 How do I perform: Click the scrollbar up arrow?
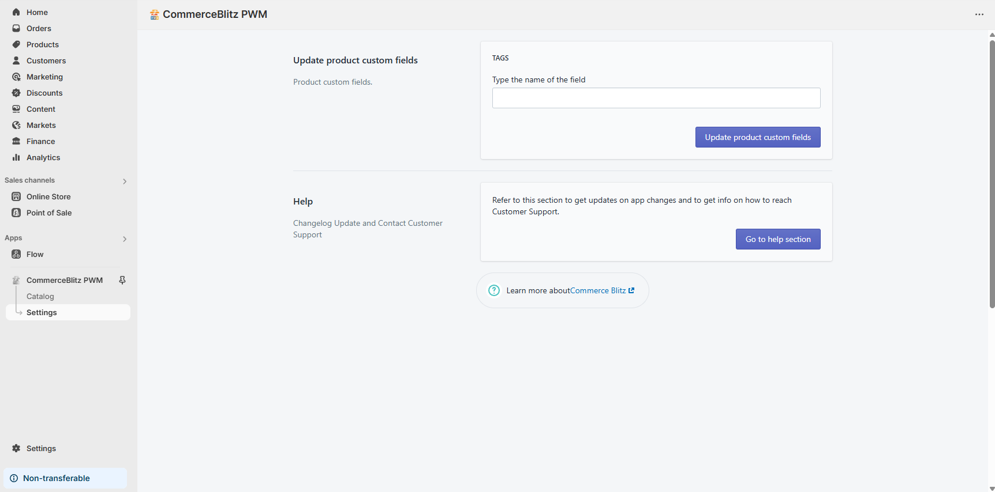pos(992,35)
